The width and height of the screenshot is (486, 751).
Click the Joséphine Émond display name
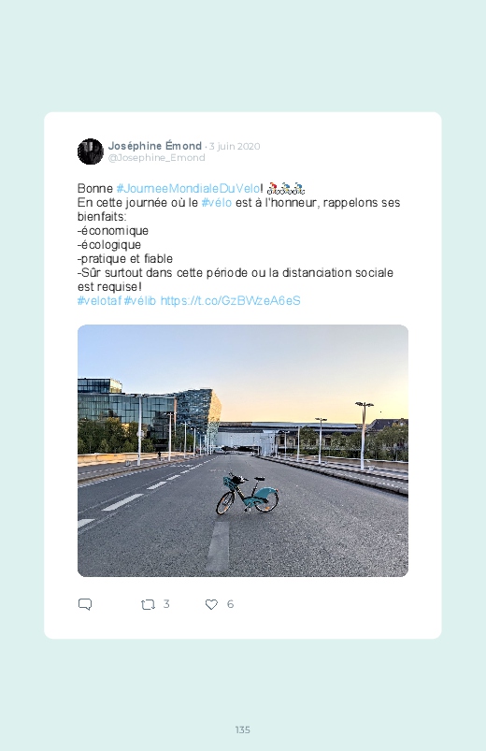pyautogui.click(x=154, y=146)
